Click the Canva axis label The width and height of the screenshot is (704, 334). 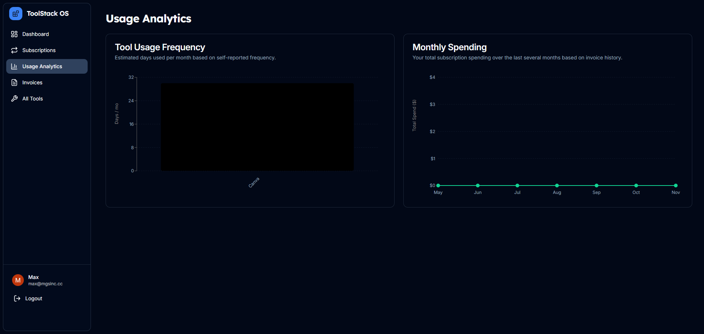(x=254, y=182)
